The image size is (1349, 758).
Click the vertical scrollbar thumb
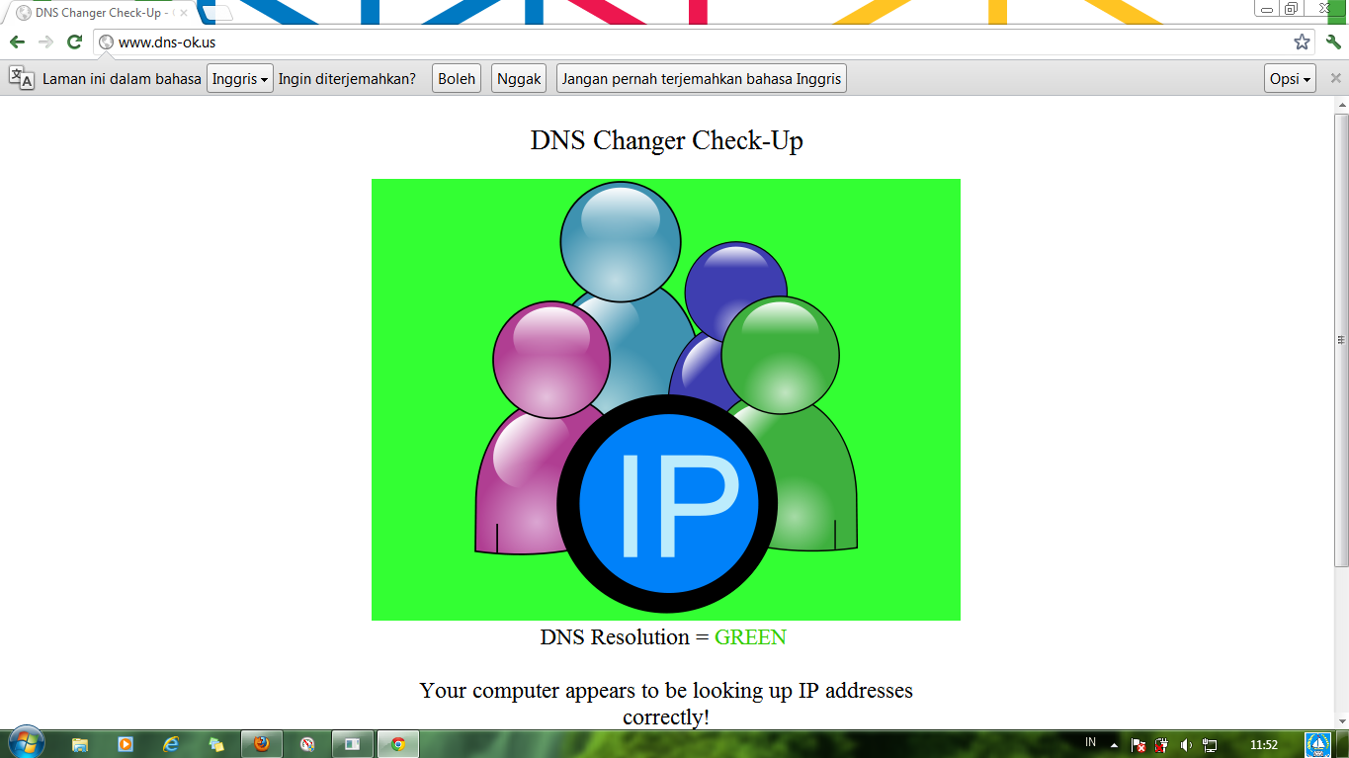(x=1341, y=340)
